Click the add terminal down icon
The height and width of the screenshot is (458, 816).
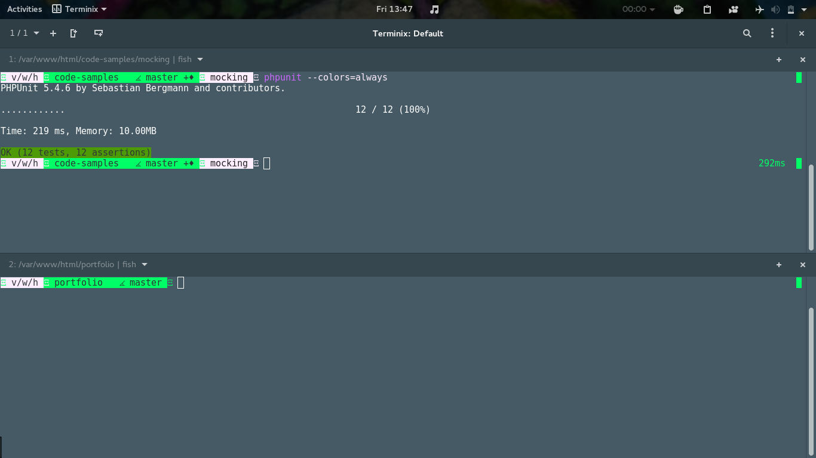(x=99, y=33)
